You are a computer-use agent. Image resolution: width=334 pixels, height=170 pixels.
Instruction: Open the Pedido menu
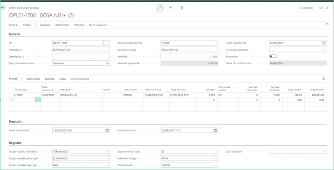(x=27, y=25)
